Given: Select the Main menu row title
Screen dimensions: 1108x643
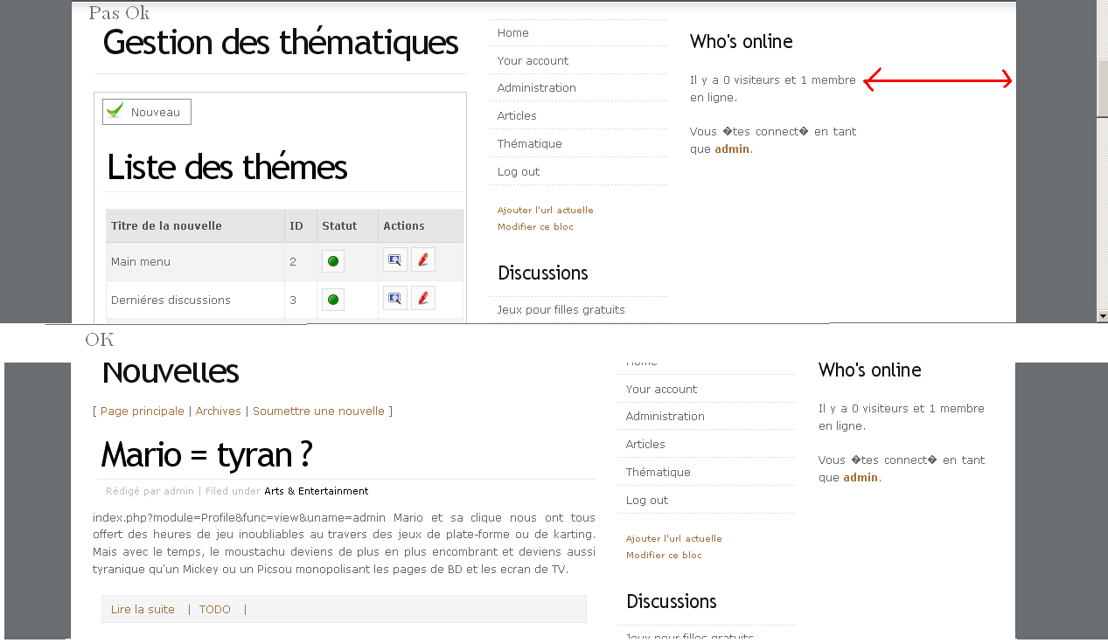Looking at the screenshot, I should pyautogui.click(x=141, y=261).
